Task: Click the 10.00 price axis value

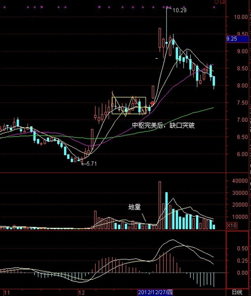Action: 241,17
